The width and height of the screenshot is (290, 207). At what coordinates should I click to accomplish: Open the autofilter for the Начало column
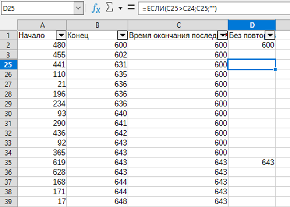61,35
